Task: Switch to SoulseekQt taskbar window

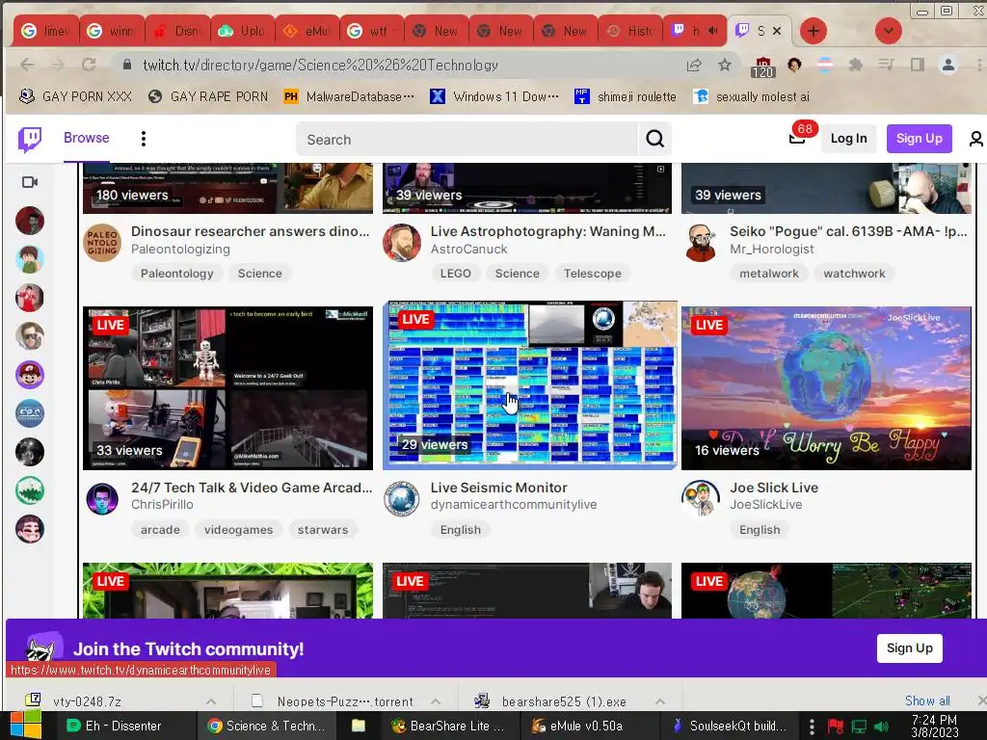Action: (729, 726)
